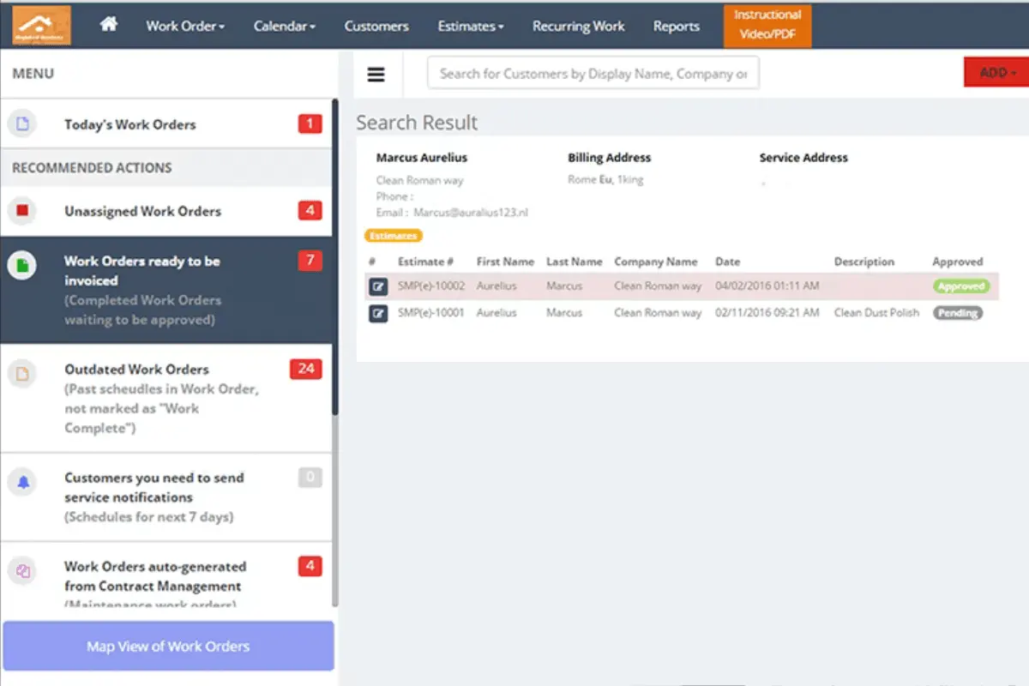The height and width of the screenshot is (686, 1029).
Task: Click date 02/11/2016 09:21 AM
Action: (x=767, y=313)
